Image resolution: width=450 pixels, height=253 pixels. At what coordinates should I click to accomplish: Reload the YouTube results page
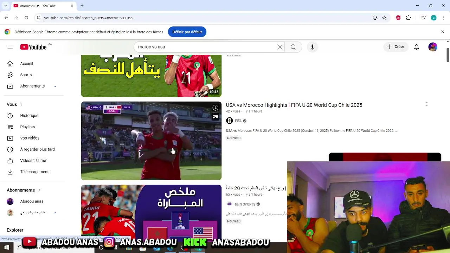coord(26,18)
